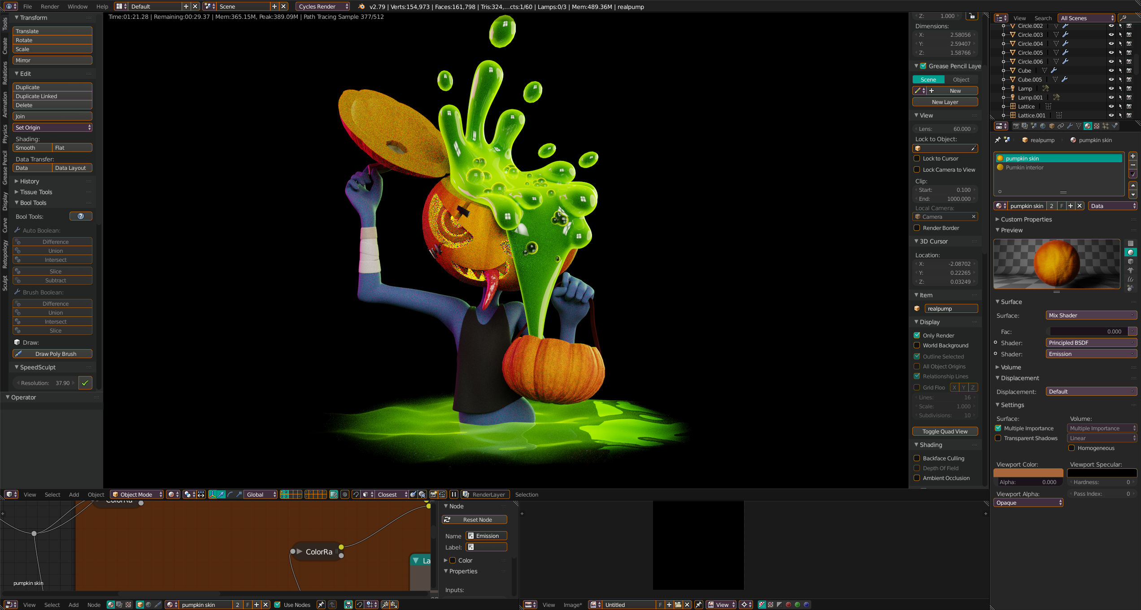This screenshot has height=610, width=1141.
Task: Enable Lock Camera to View checkbox
Action: [917, 169]
